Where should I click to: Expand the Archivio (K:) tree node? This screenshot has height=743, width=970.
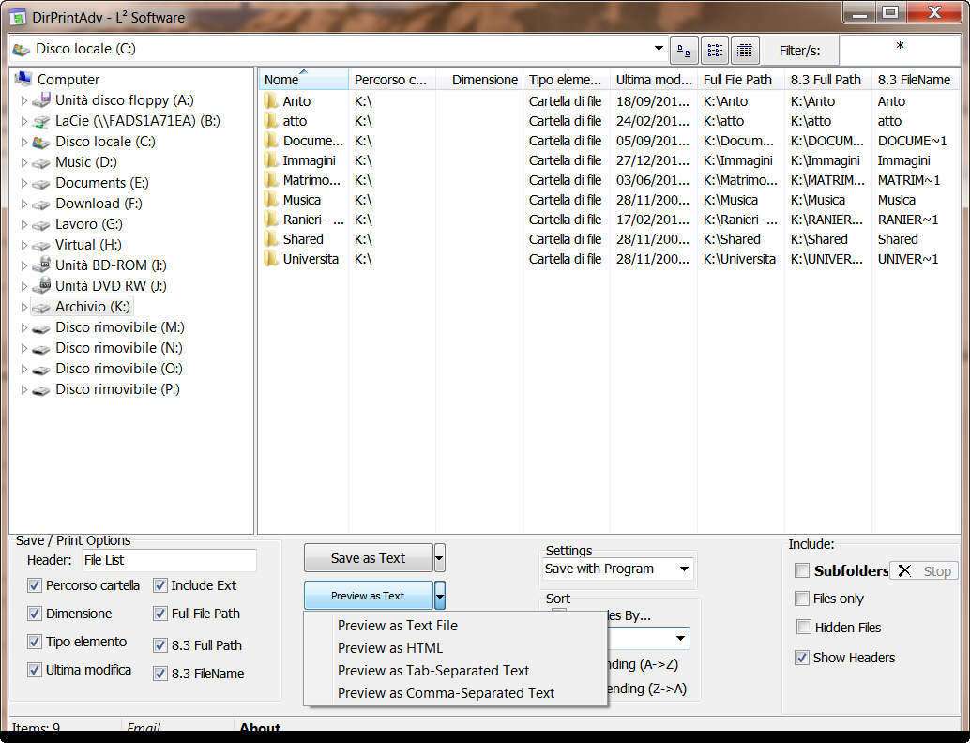click(x=24, y=307)
